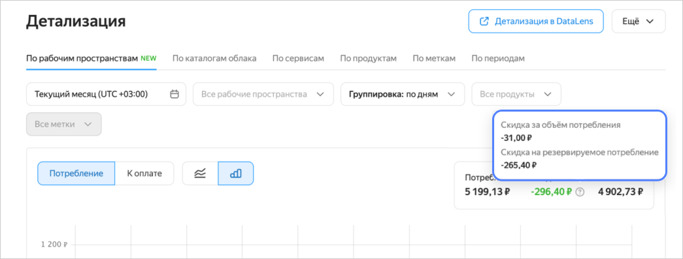Switch to По рабочим пространствам tab

point(91,58)
